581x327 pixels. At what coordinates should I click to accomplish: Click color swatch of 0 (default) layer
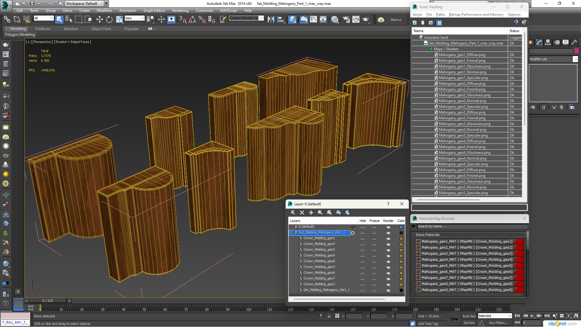tap(401, 227)
